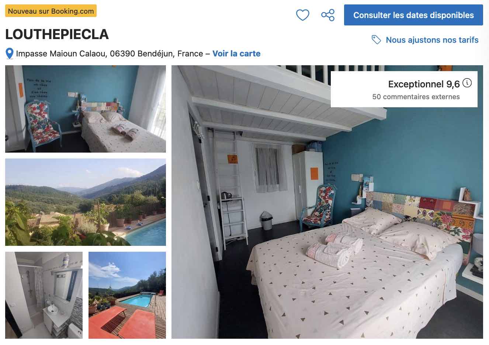Open the pool deck with orange loungers photo
Image resolution: width=489 pixels, height=345 pixels.
pos(127,295)
